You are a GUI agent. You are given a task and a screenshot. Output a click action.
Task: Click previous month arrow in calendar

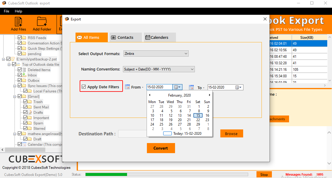150,95
